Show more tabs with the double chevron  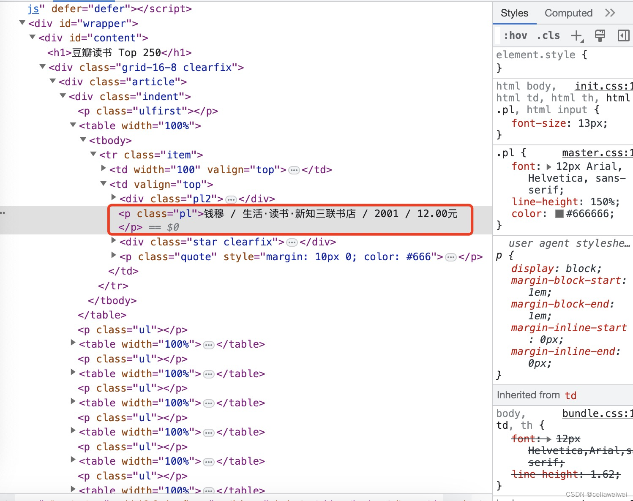click(610, 13)
